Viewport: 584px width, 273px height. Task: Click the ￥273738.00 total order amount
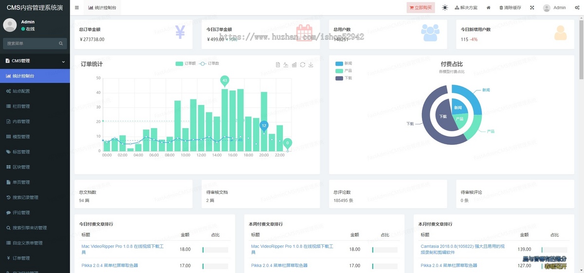[91, 39]
